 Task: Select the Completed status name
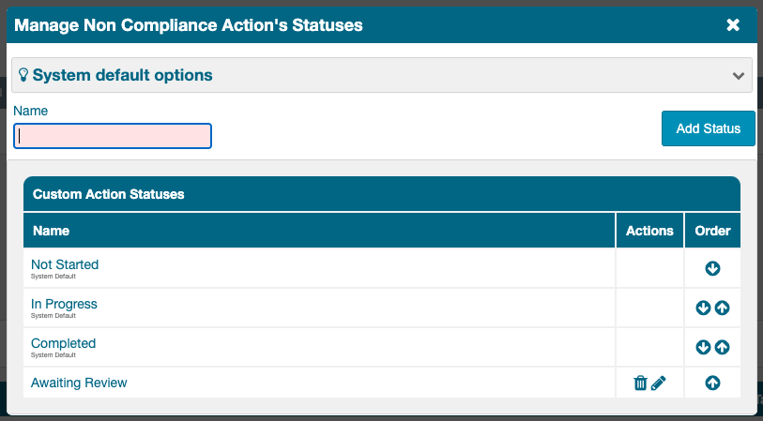[x=63, y=343]
